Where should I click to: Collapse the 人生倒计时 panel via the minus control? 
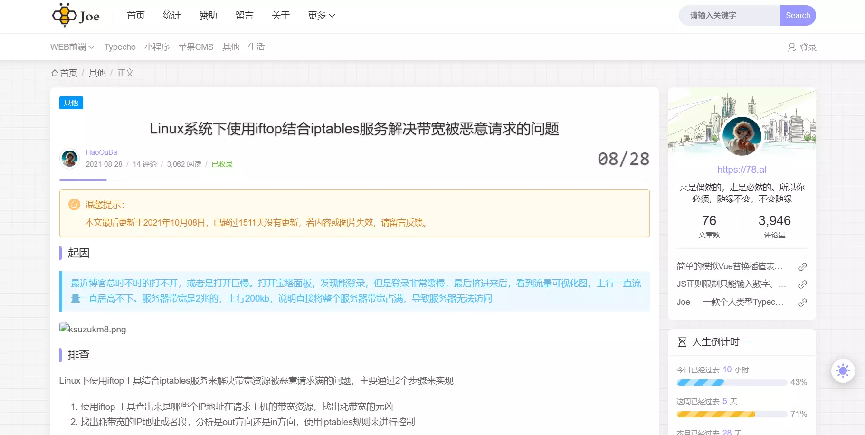click(751, 341)
